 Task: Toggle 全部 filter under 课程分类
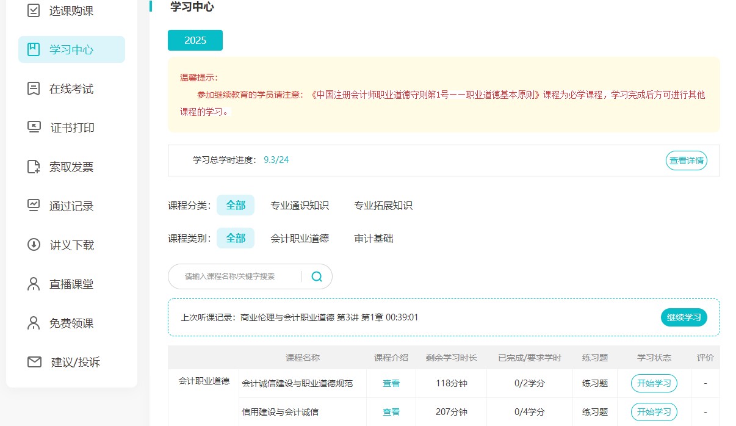tap(236, 205)
